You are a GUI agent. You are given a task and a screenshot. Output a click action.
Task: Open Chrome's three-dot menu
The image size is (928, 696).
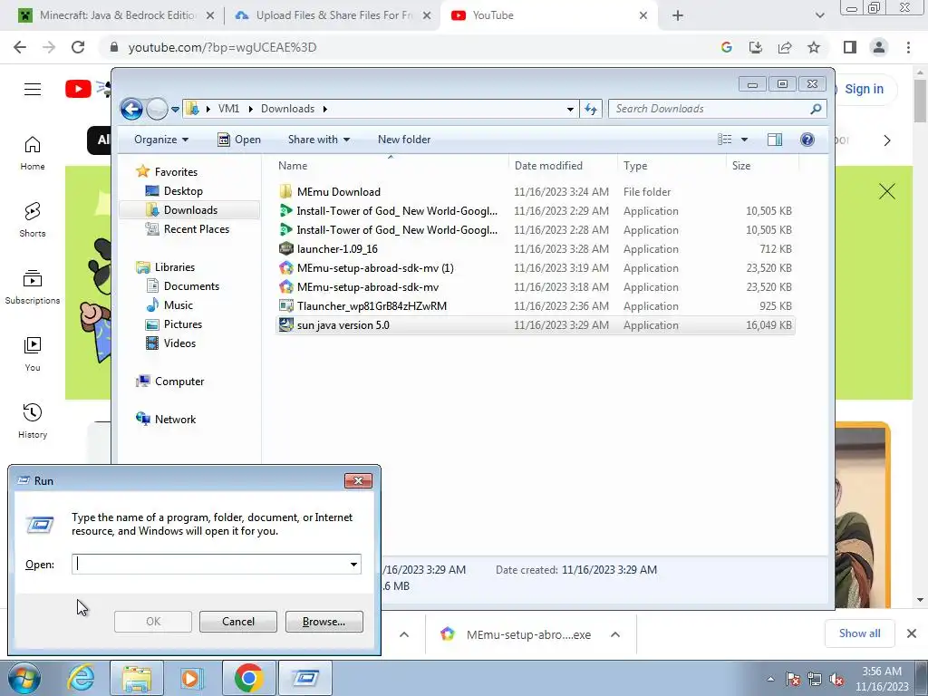908,47
